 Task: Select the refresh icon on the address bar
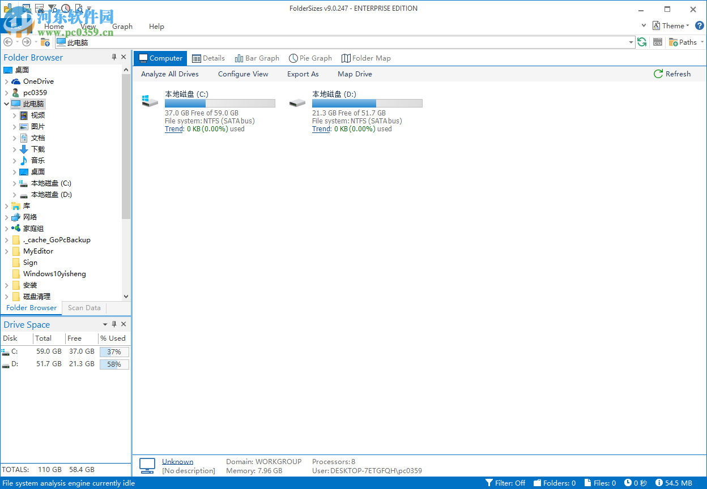[x=641, y=42]
